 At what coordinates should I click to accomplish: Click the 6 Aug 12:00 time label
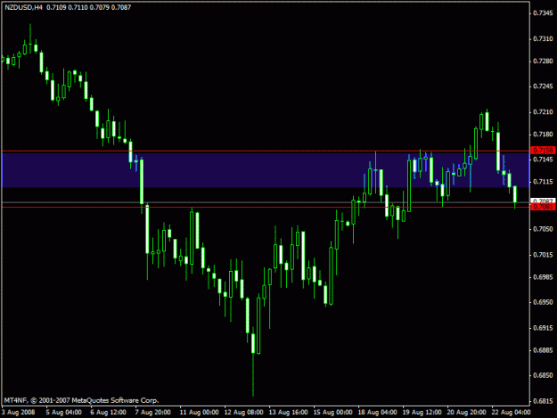coord(109,412)
